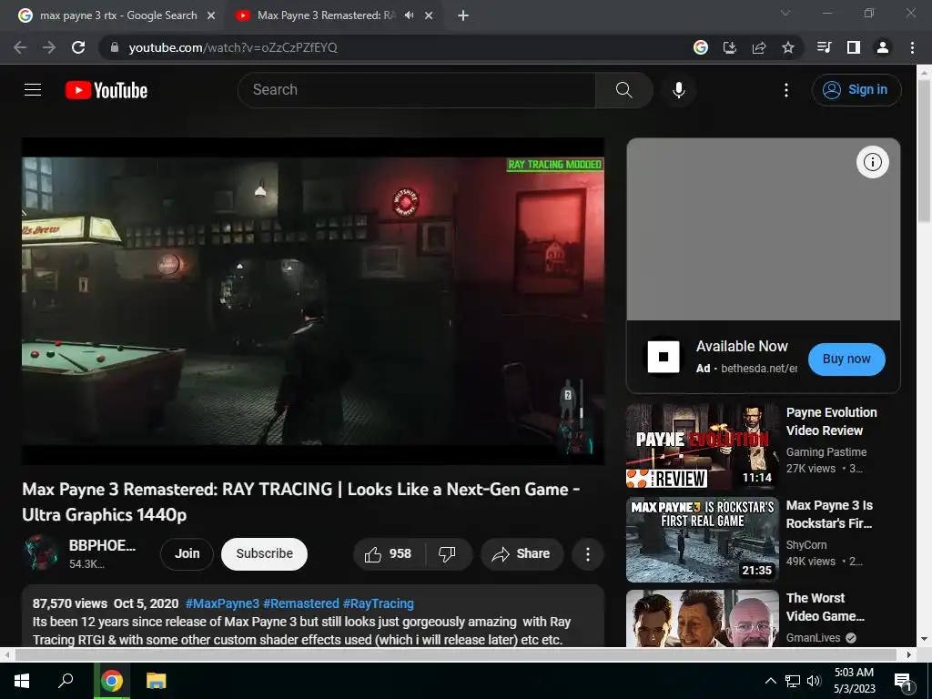The height and width of the screenshot is (699, 932).
Task: Subscribe to the channel
Action: 264,554
